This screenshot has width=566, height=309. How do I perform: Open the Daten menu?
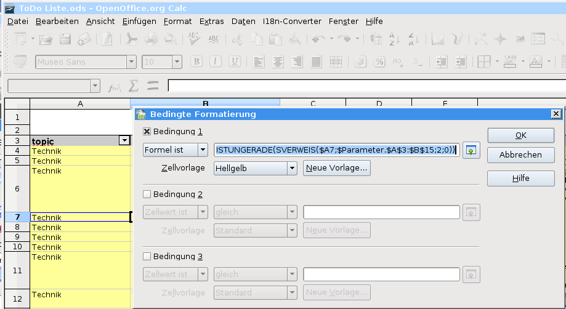click(243, 22)
